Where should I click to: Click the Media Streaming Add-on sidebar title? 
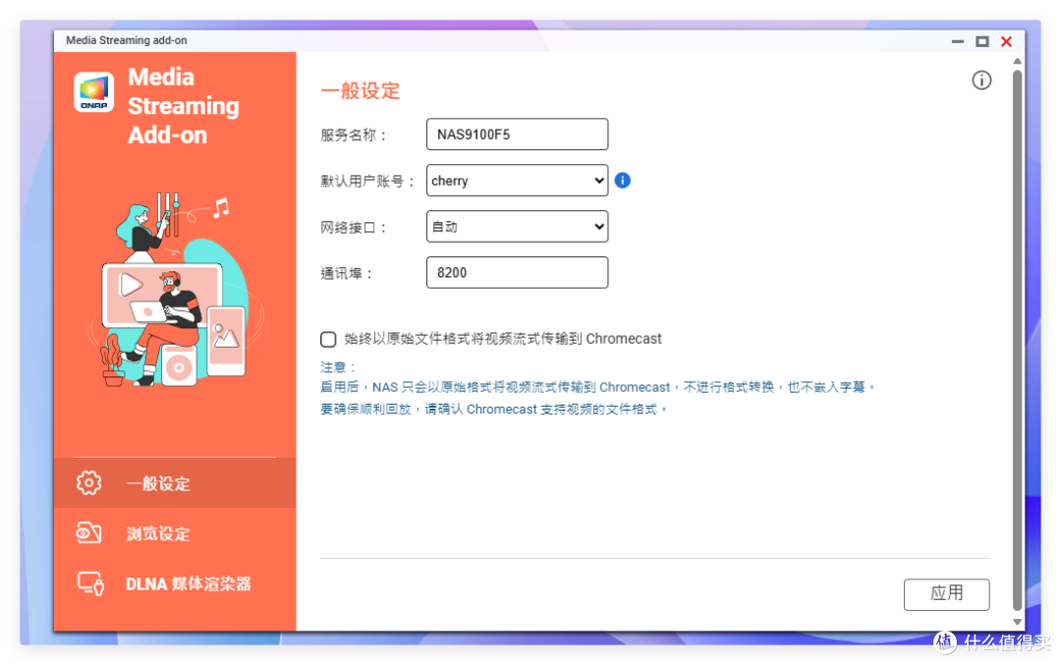pos(184,105)
